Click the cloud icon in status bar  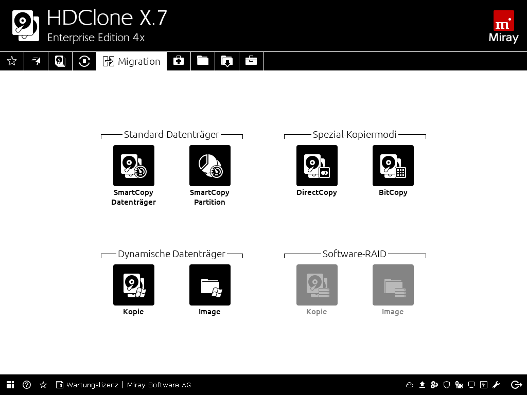410,385
